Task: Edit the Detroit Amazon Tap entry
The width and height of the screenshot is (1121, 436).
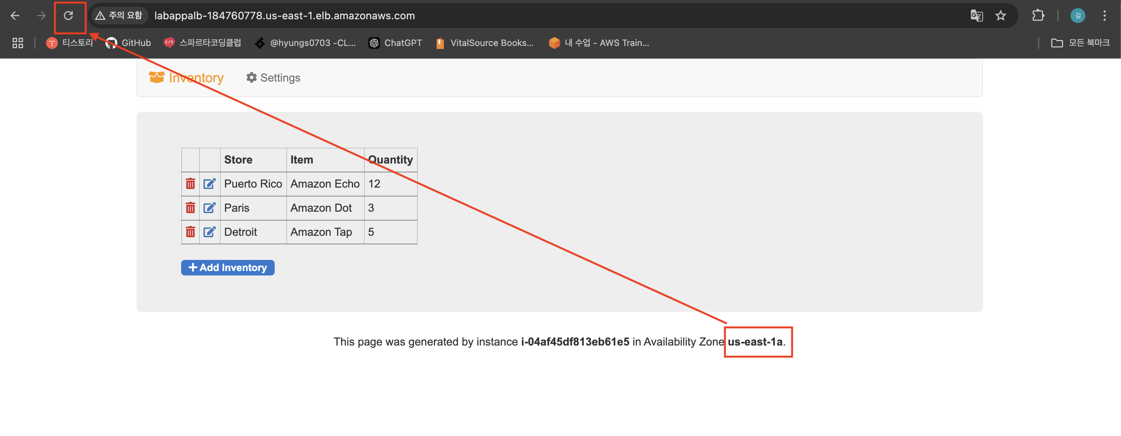Action: (209, 232)
